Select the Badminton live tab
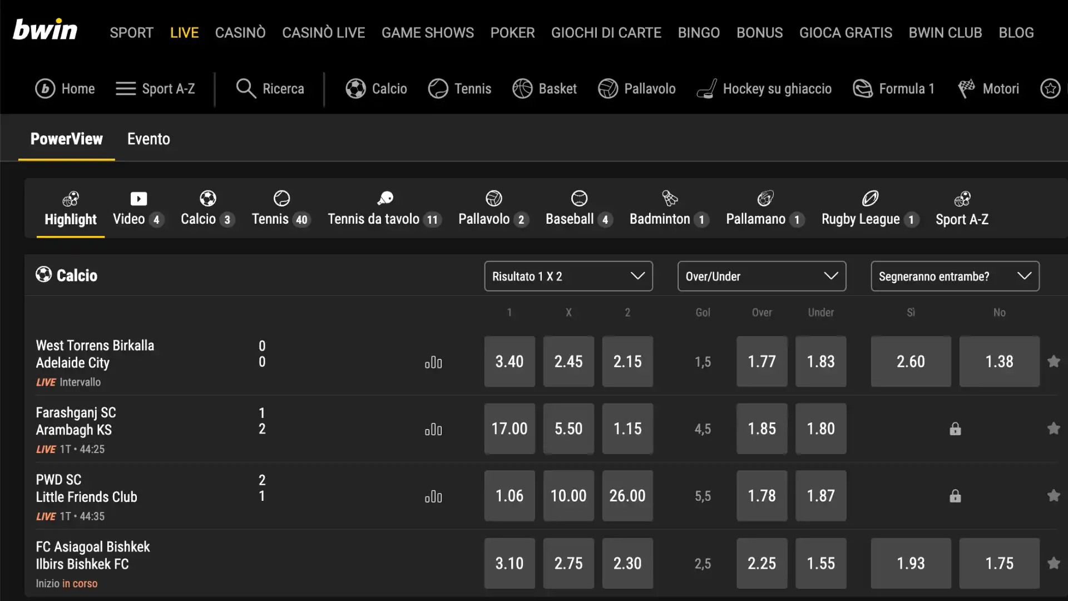This screenshot has height=601, width=1068. 669,209
